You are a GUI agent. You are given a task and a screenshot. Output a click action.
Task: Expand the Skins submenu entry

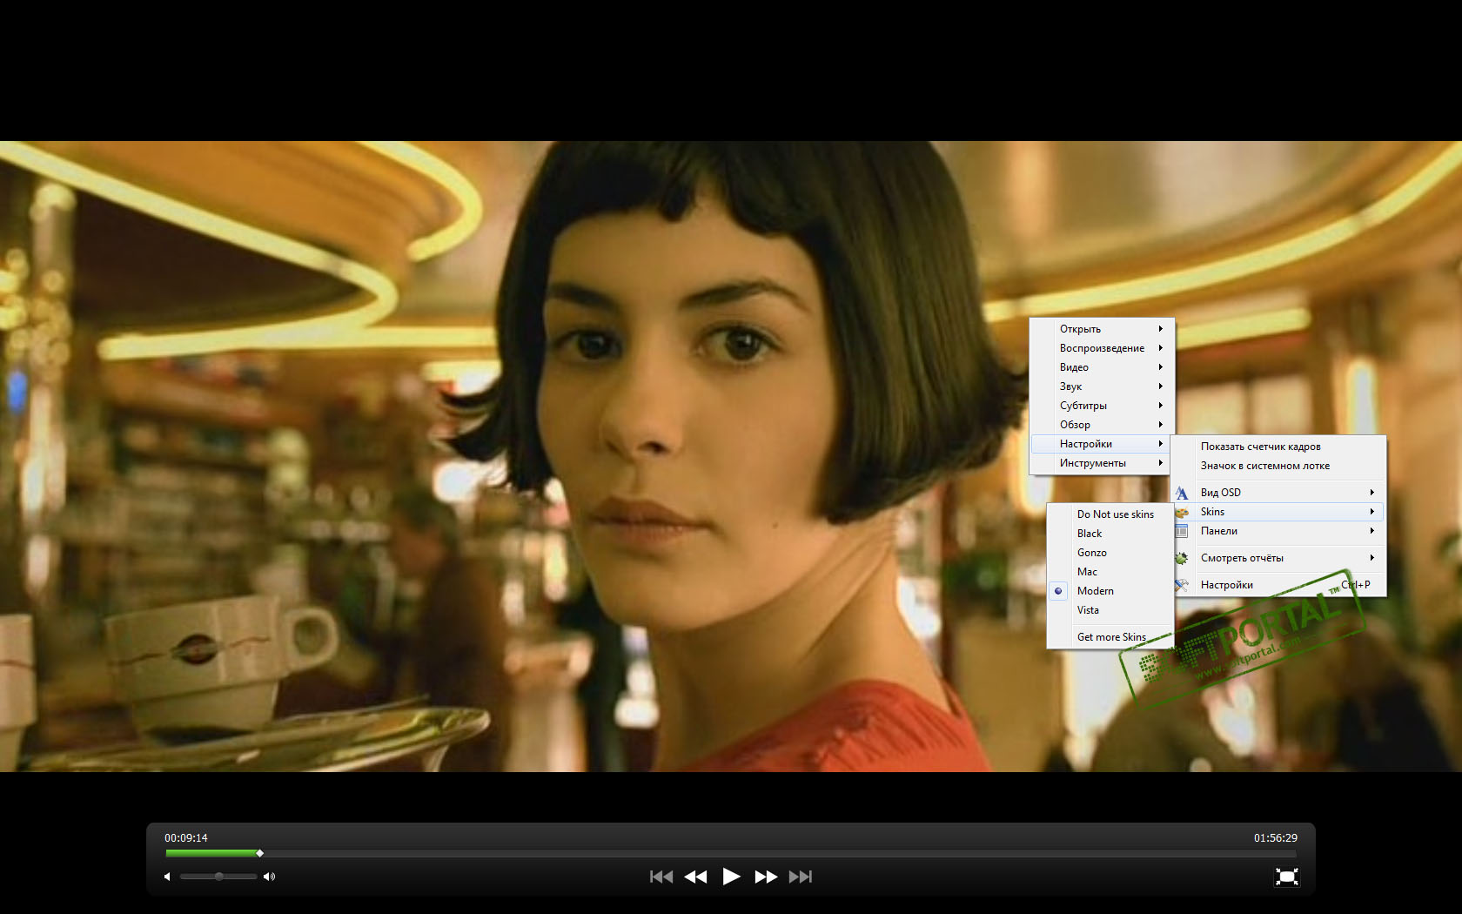click(x=1278, y=512)
